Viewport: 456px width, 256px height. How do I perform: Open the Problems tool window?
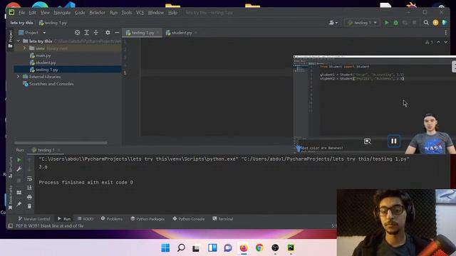pyautogui.click(x=112, y=219)
